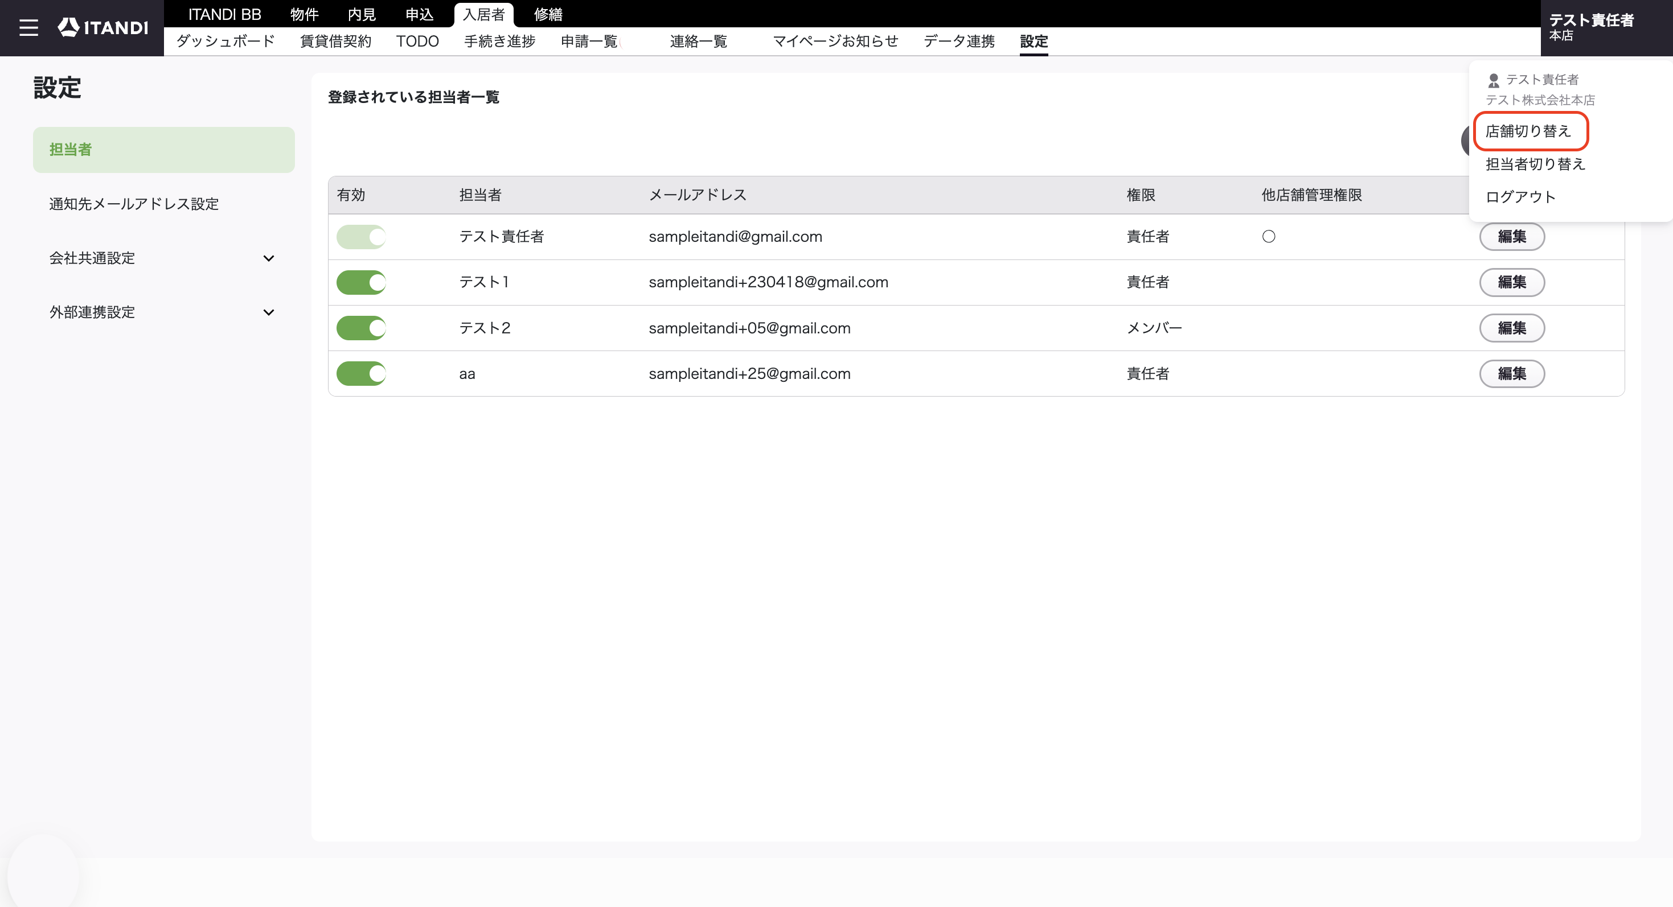The image size is (1673, 907).
Task: Switch to the ITANDI BB tab
Action: click(225, 14)
